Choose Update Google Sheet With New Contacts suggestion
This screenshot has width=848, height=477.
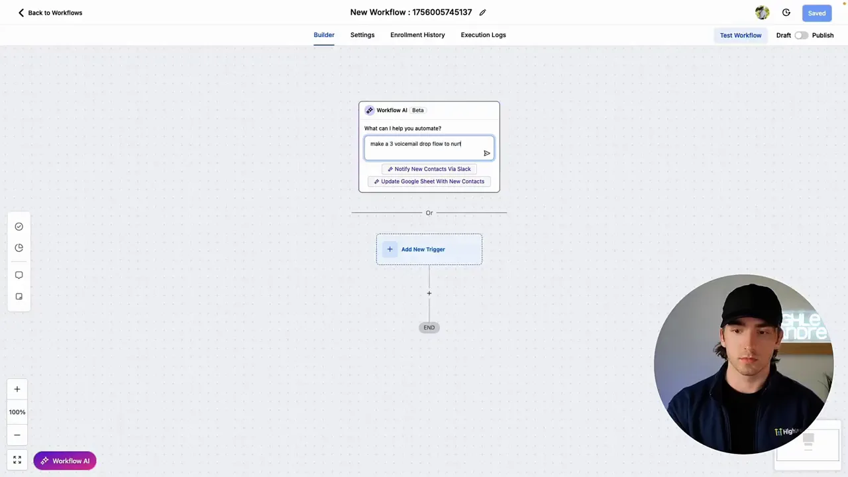pos(429,182)
